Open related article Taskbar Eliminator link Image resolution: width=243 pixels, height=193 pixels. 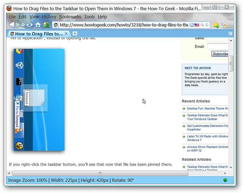207,168
